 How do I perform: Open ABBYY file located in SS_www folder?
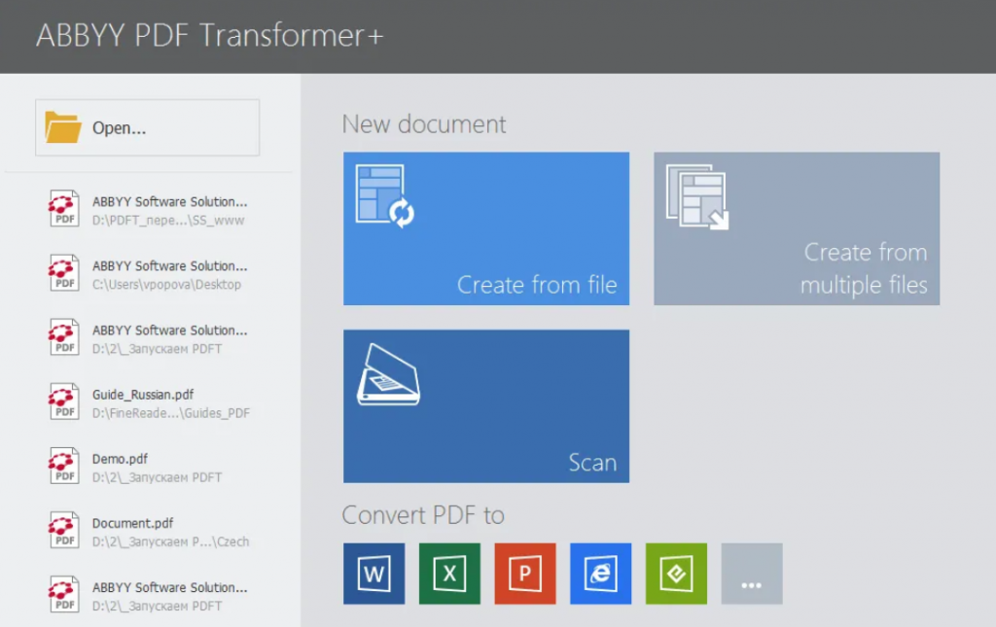pyautogui.click(x=169, y=202)
